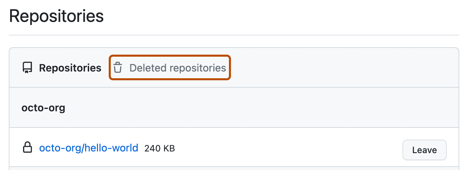Image resolution: width=468 pixels, height=170 pixels.
Task: Select the lock beside octo-org/hello-world
Action: [27, 148]
